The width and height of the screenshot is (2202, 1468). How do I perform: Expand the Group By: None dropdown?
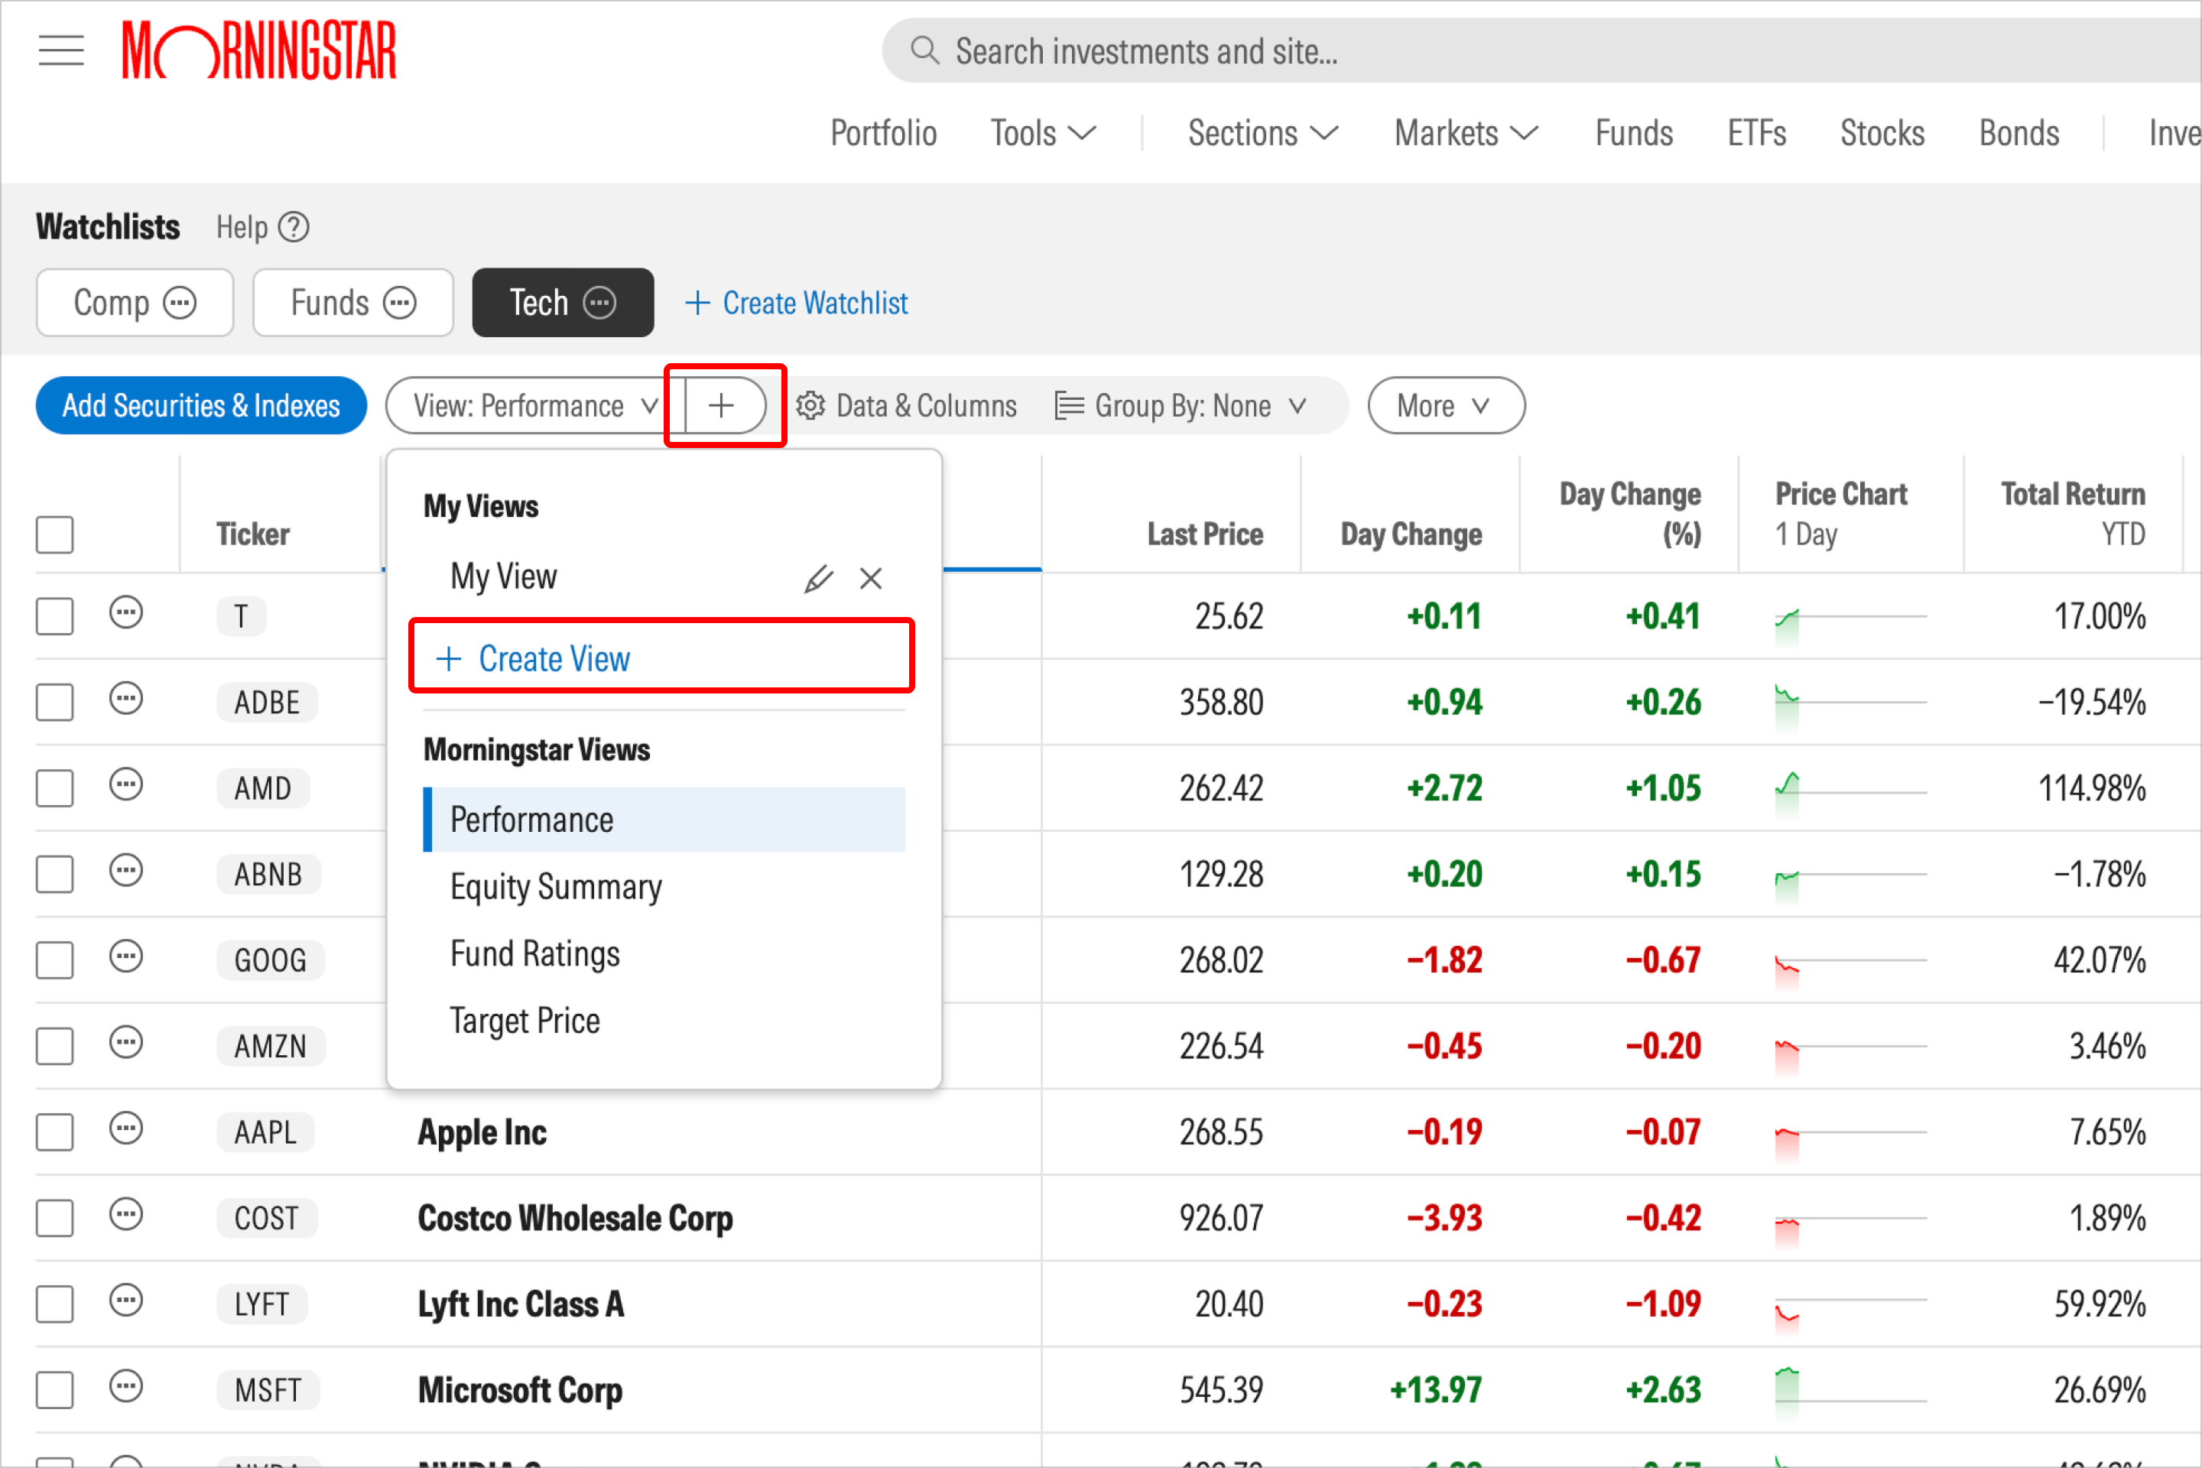tap(1180, 406)
